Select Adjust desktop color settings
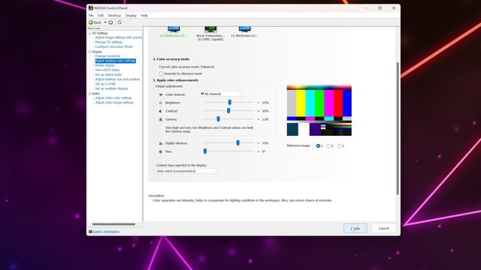 (115, 61)
